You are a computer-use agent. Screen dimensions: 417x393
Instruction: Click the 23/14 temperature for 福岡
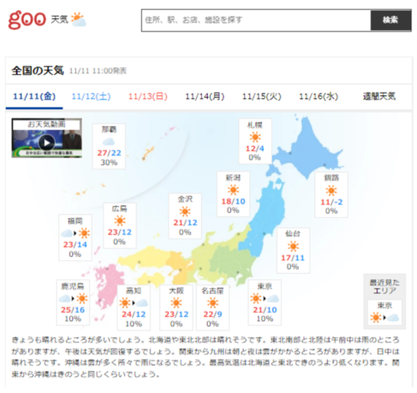coord(75,244)
